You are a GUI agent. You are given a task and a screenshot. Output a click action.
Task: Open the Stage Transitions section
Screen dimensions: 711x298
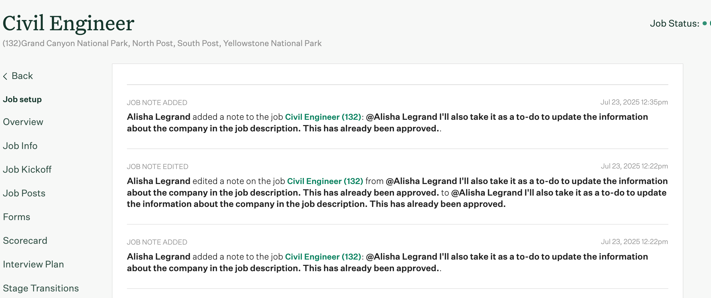tap(41, 288)
